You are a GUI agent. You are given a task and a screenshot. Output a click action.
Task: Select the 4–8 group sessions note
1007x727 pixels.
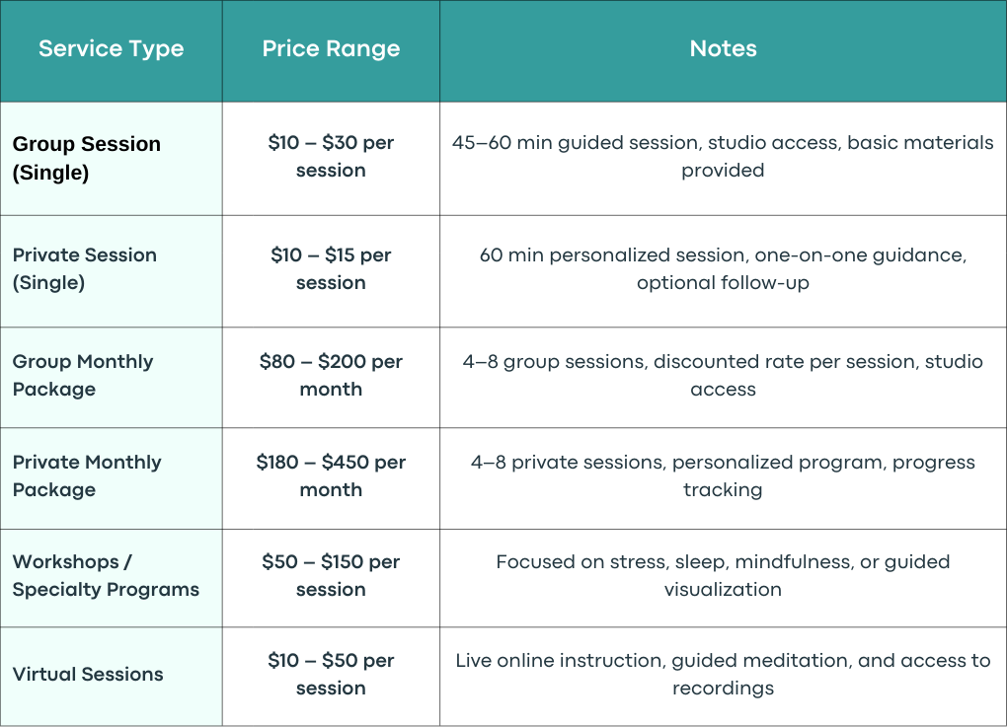click(723, 375)
